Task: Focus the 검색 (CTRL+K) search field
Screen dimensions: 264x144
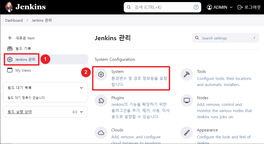Action: click(162, 7)
